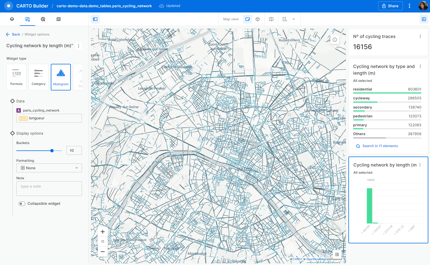The image size is (430, 265).
Task: Toggle the widgets panel on right
Action: pyautogui.click(x=424, y=19)
